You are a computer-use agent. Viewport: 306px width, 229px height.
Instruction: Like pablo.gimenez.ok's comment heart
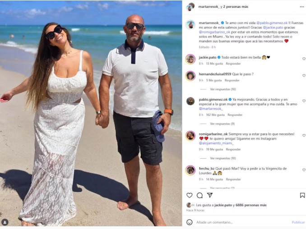pyautogui.click(x=304, y=101)
